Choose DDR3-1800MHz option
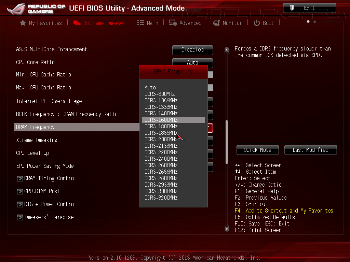 (x=173, y=126)
